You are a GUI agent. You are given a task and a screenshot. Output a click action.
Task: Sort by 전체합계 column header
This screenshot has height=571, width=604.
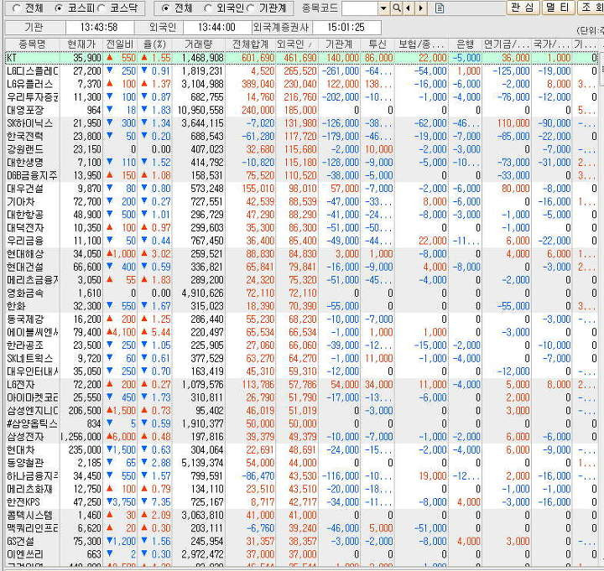click(x=250, y=44)
